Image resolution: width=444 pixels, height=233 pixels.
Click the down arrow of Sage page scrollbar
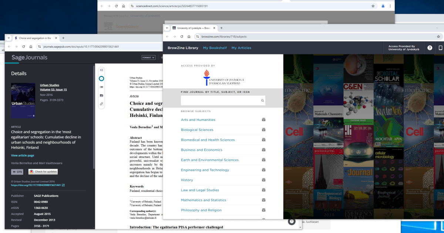pyautogui.click(x=300, y=227)
